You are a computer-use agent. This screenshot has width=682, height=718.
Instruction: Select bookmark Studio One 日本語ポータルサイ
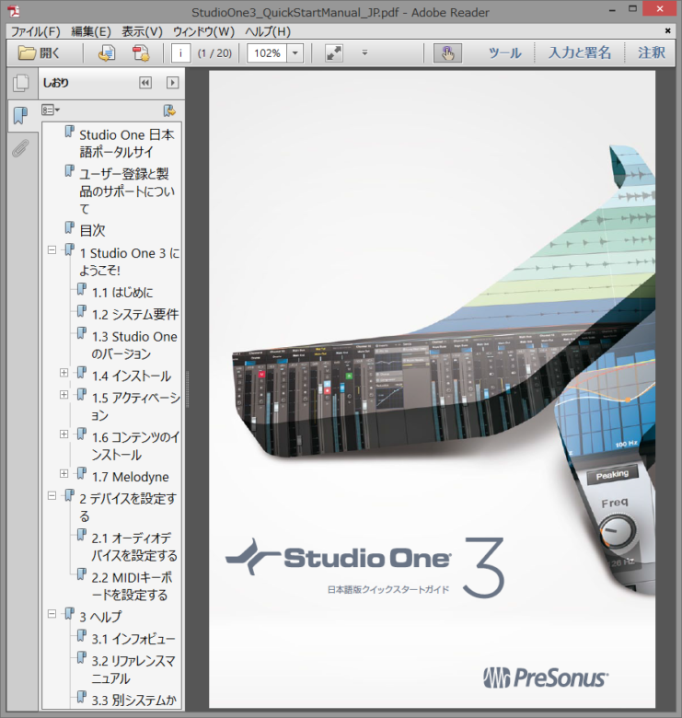(x=127, y=144)
